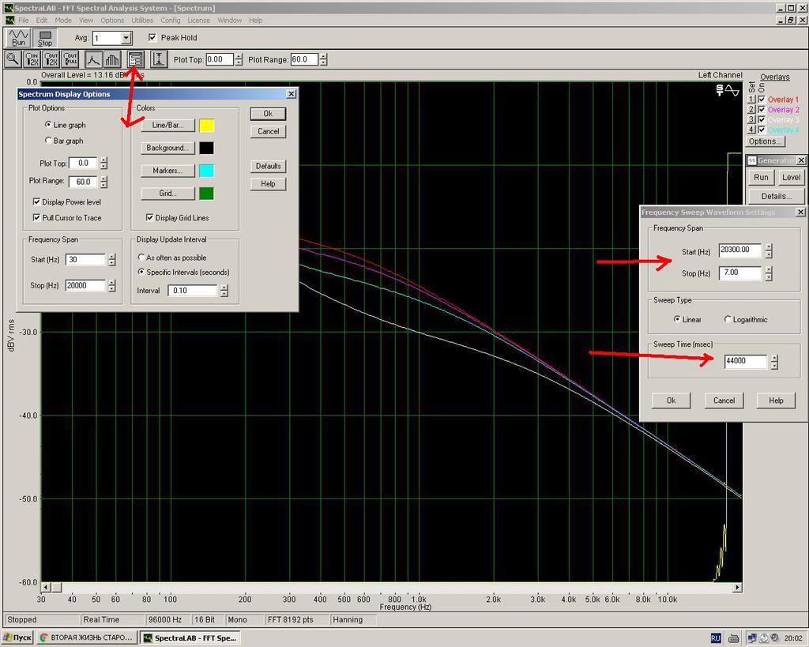Uncheck Pull Cursor to Trace
This screenshot has width=809, height=647.
click(36, 218)
